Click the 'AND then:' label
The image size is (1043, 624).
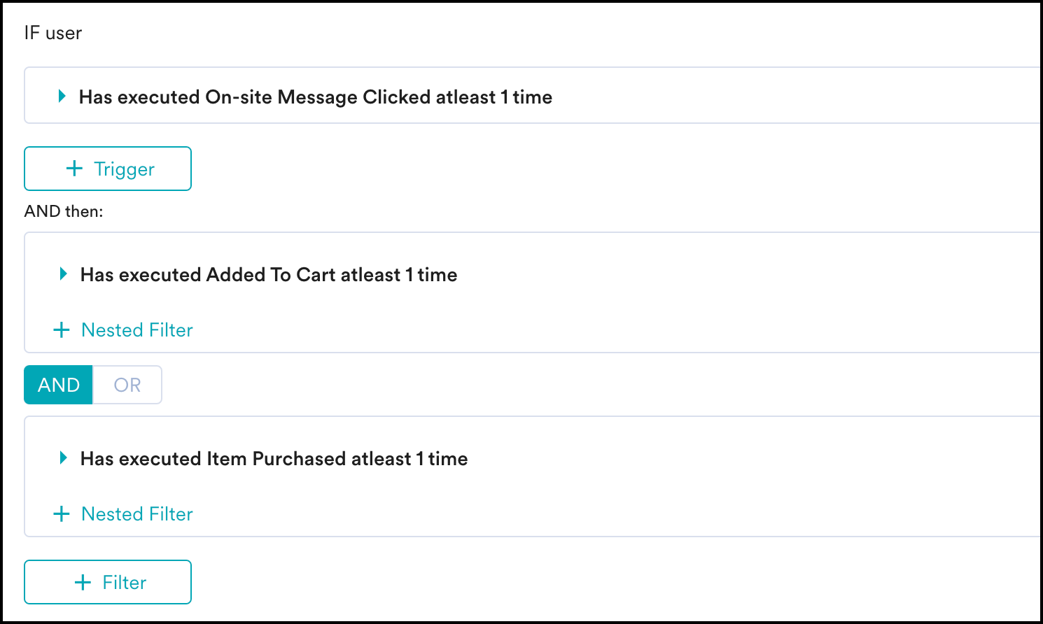click(x=64, y=211)
